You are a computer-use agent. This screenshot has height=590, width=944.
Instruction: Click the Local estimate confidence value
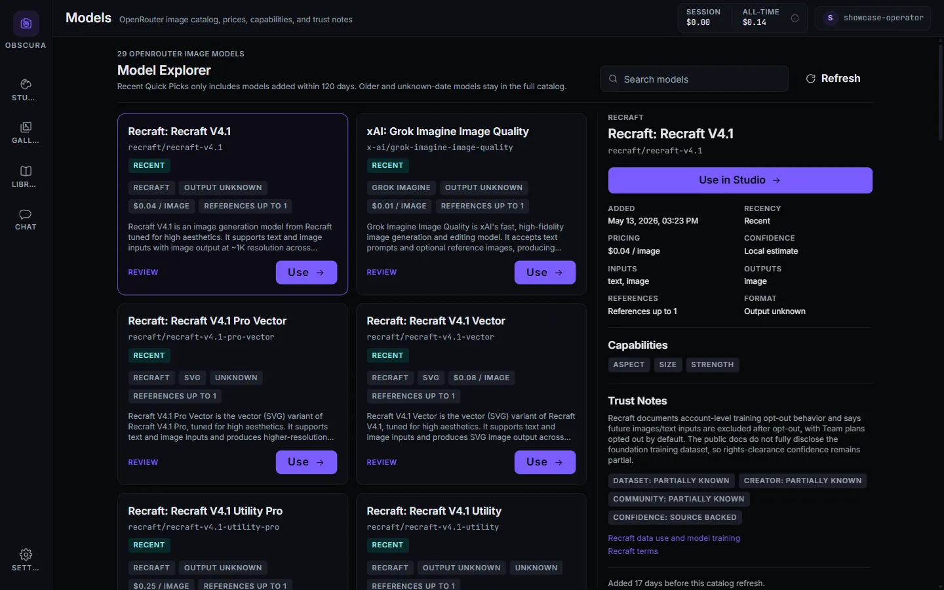[771, 251]
